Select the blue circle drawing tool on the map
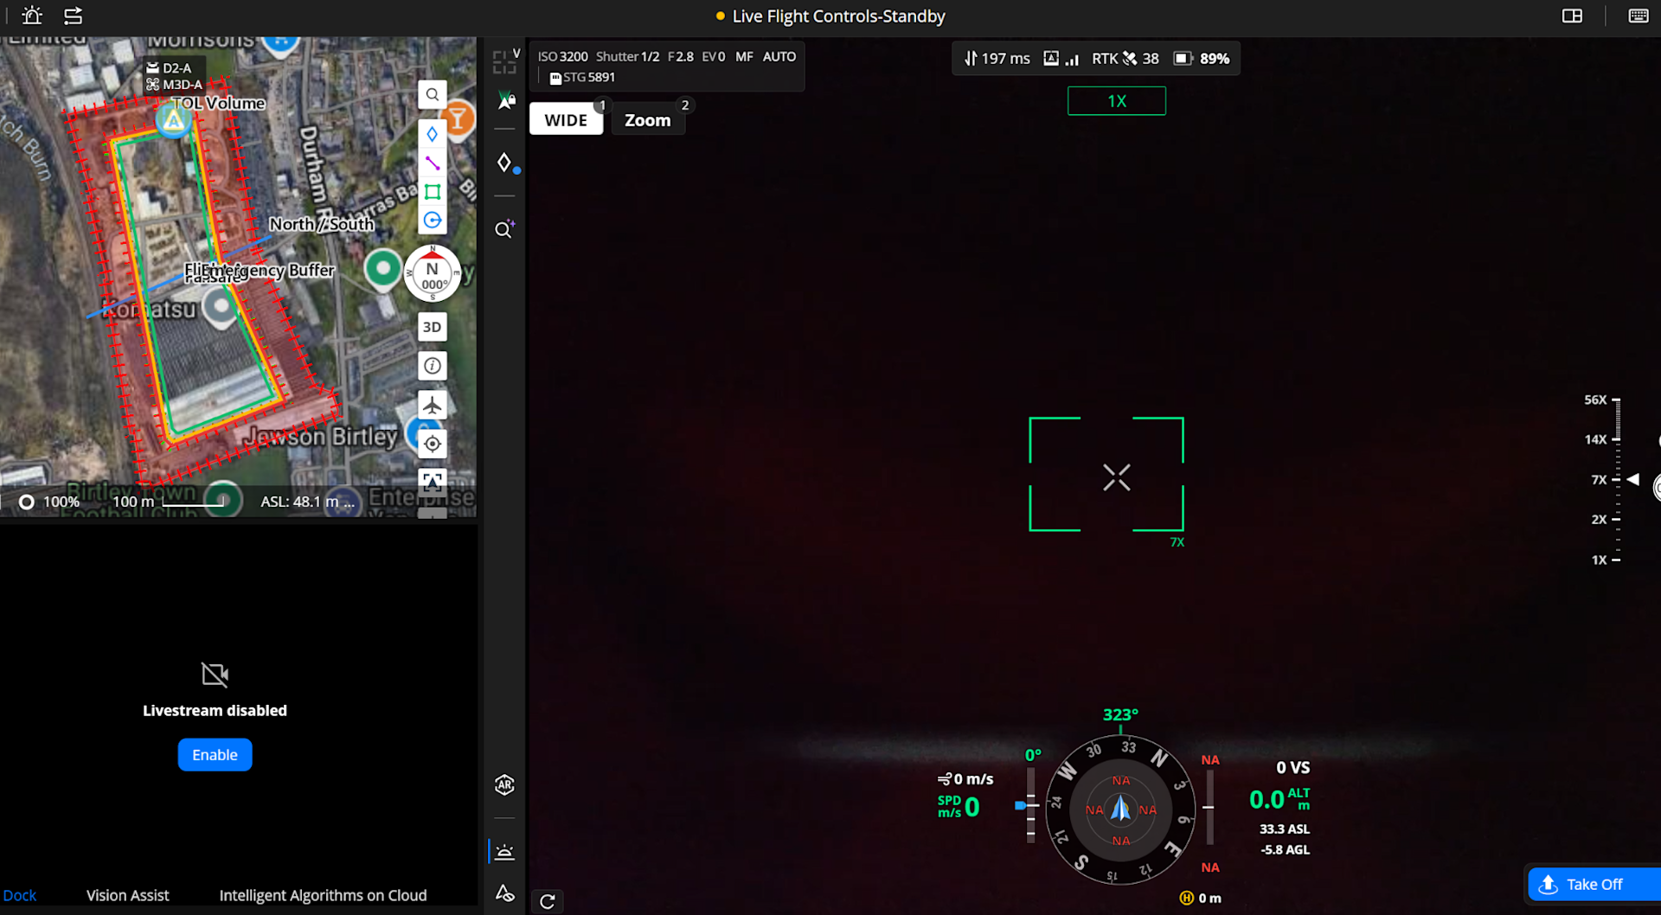 click(433, 220)
